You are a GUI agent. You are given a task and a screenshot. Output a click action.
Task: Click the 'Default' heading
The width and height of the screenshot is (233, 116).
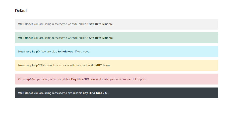(x=21, y=11)
